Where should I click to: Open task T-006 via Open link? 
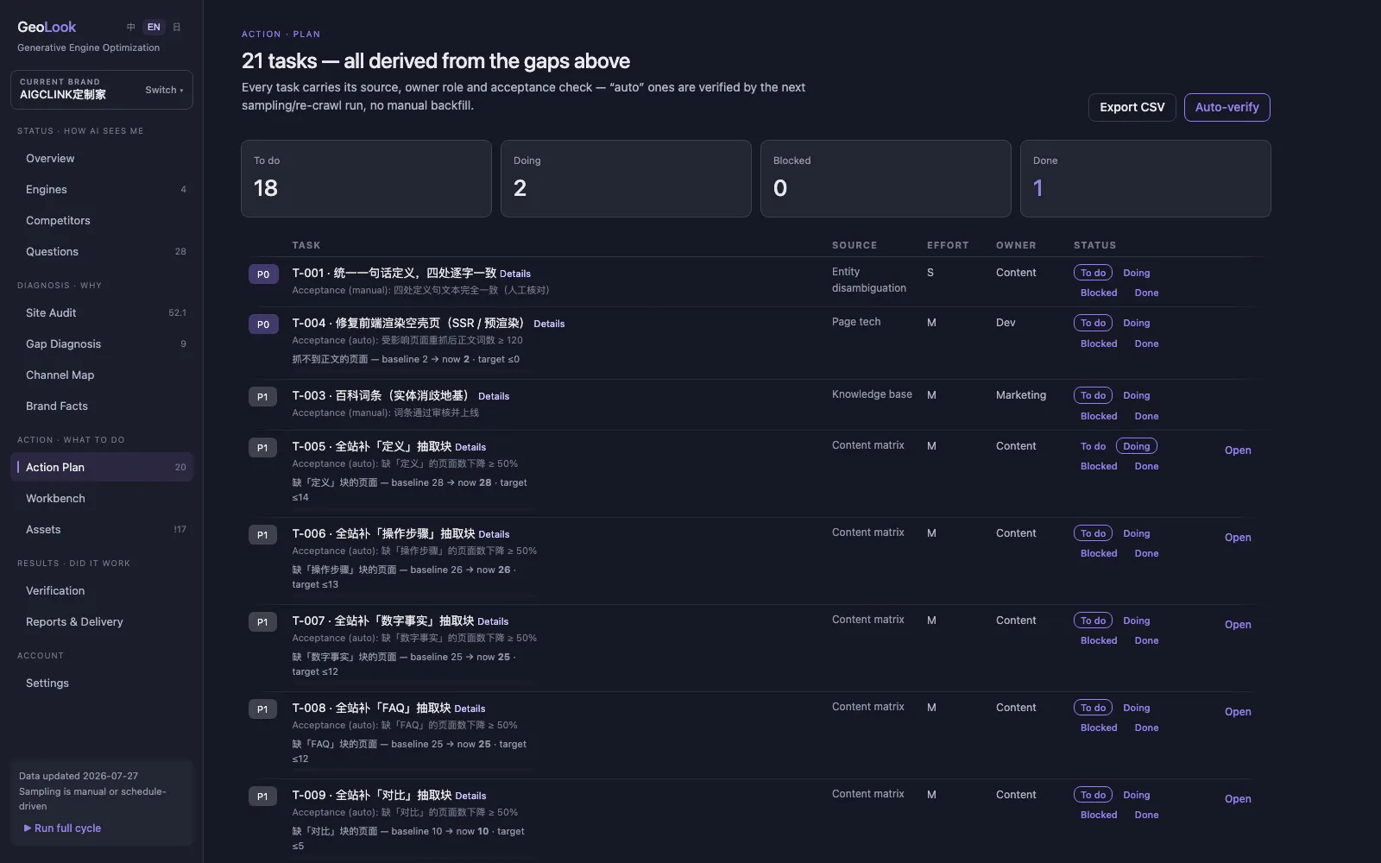pyautogui.click(x=1238, y=538)
